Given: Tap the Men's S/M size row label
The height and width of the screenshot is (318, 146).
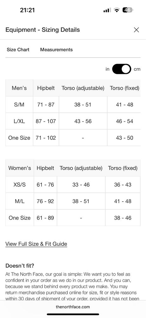Looking at the screenshot, I should coord(19,105).
